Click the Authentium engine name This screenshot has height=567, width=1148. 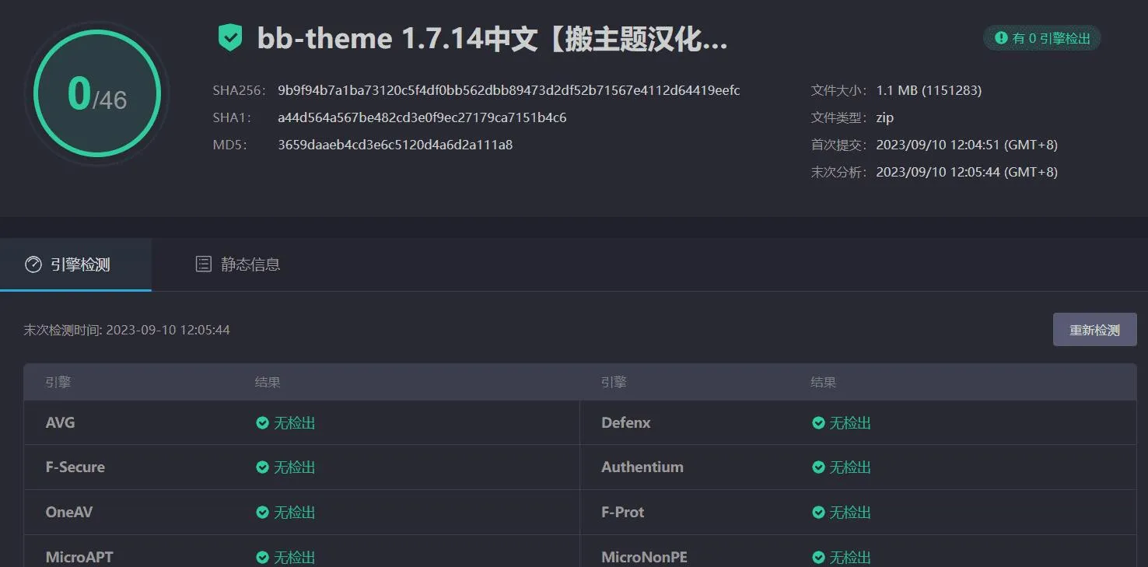642,467
